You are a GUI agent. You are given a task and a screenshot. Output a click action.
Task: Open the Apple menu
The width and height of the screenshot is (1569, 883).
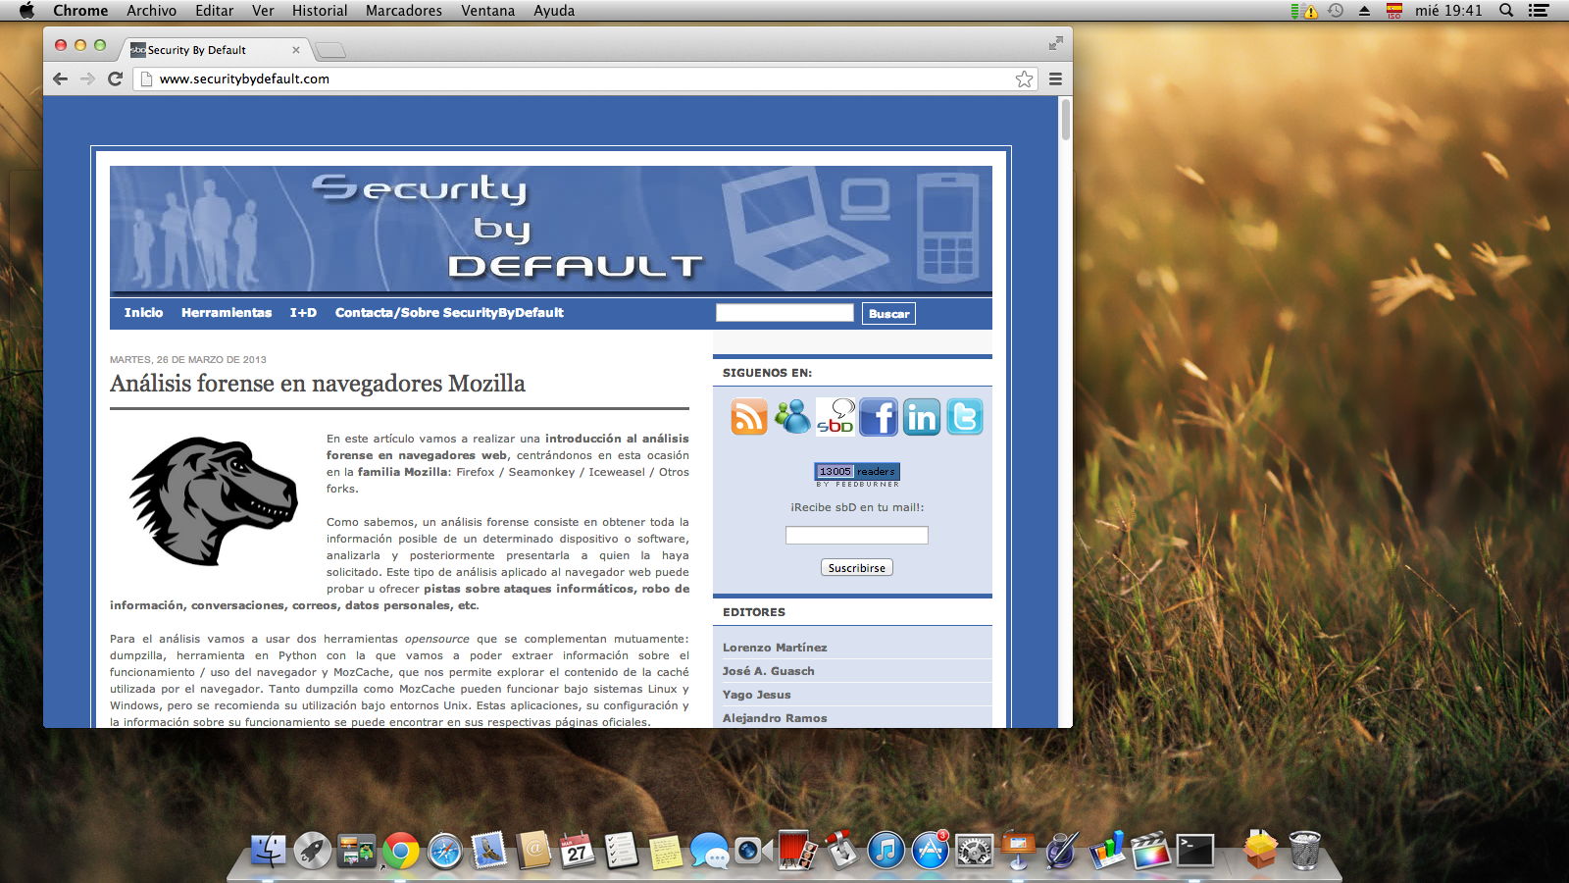pyautogui.click(x=26, y=11)
